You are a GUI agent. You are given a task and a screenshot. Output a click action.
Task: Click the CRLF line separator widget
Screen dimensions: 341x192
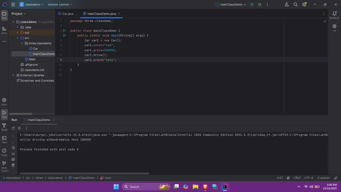click(x=297, y=178)
